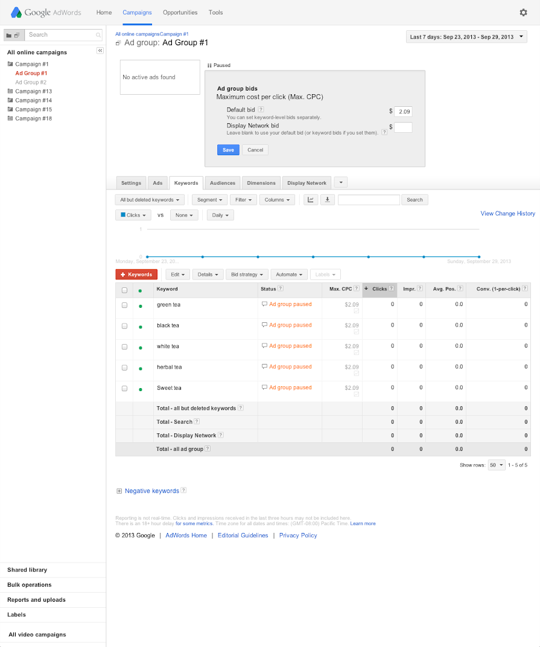Go to the Home menu

point(104,13)
